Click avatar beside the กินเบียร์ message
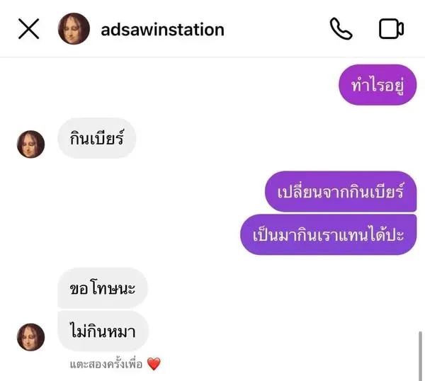This screenshot has width=425, height=381. click(x=31, y=144)
